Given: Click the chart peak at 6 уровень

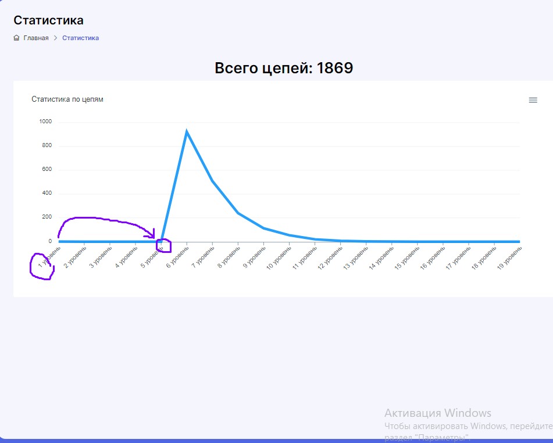Looking at the screenshot, I should pyautogui.click(x=187, y=131).
